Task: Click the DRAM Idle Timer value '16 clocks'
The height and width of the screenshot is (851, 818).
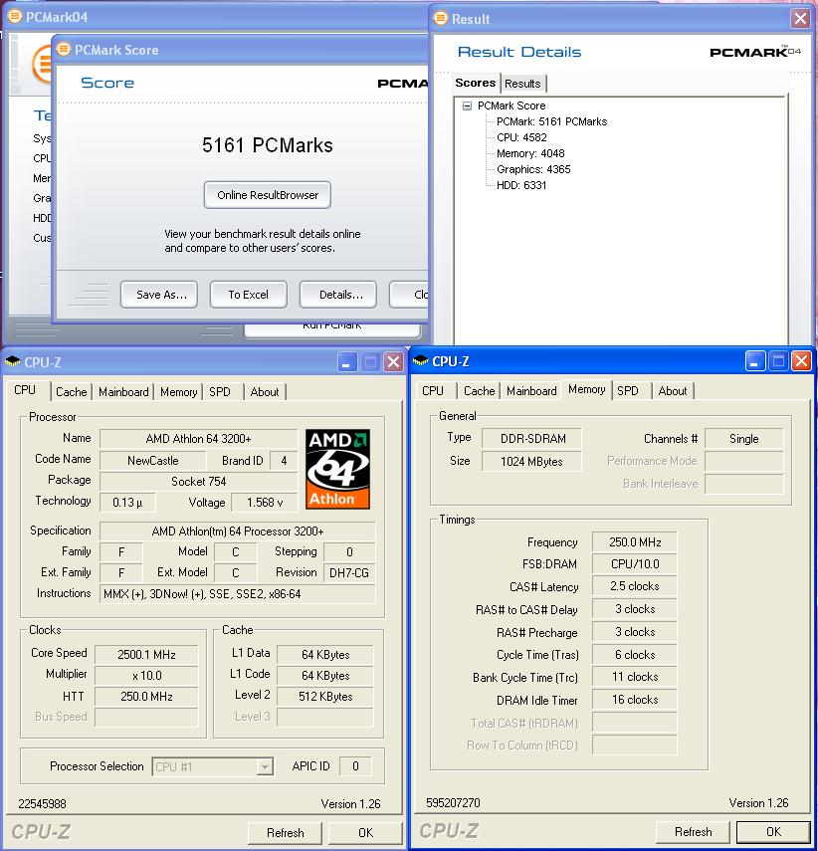Action: [635, 700]
